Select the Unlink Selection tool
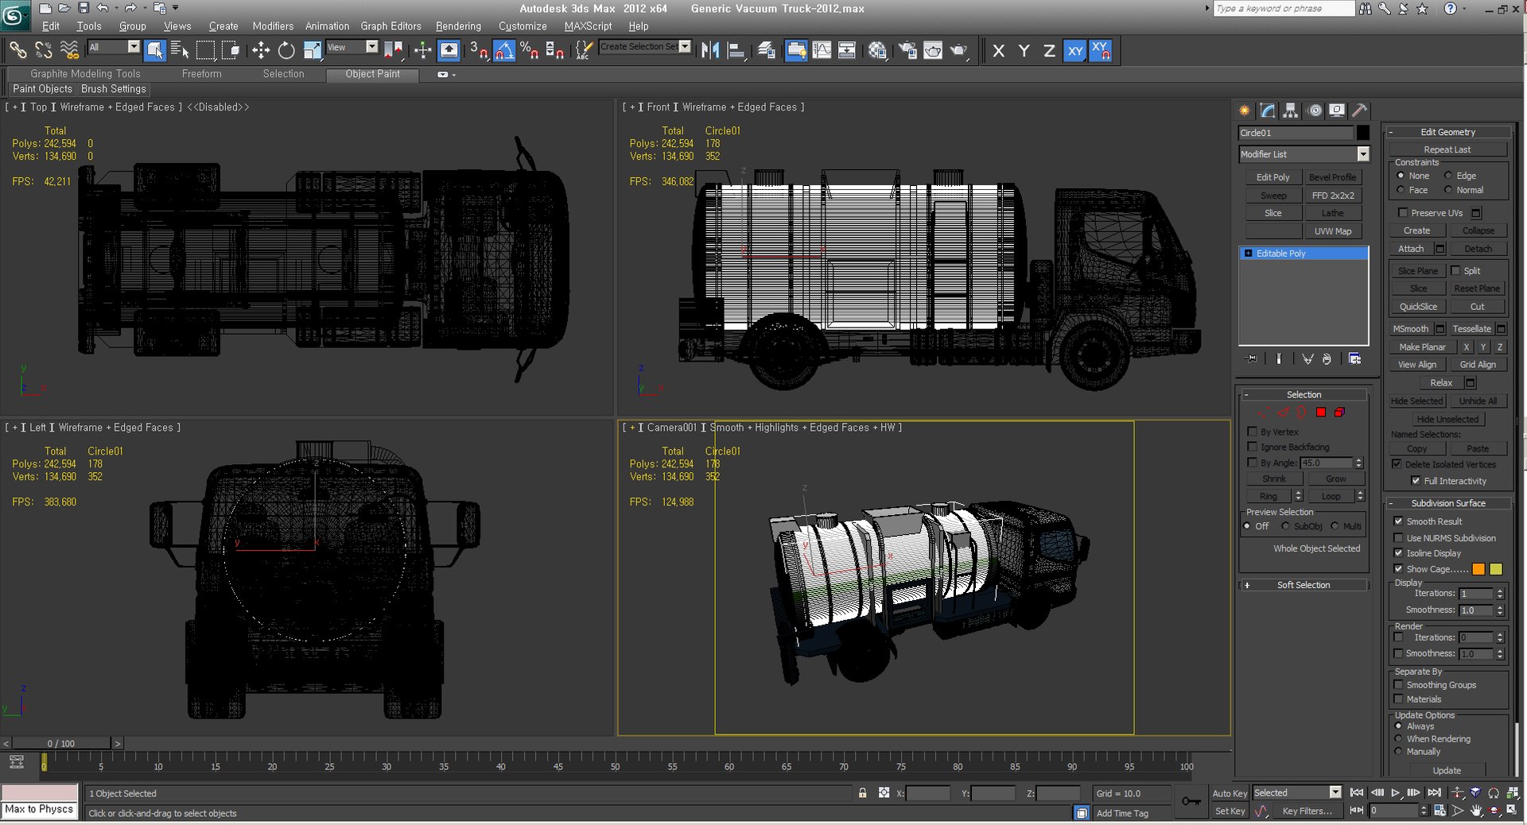The image size is (1527, 825). click(x=44, y=50)
